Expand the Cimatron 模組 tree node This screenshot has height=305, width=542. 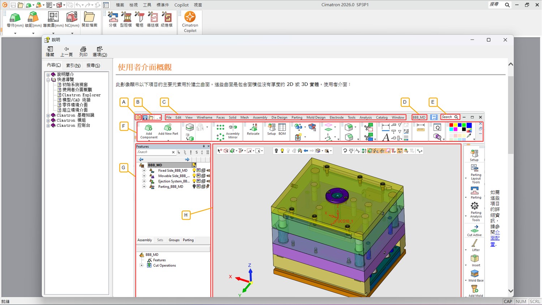pos(48,121)
